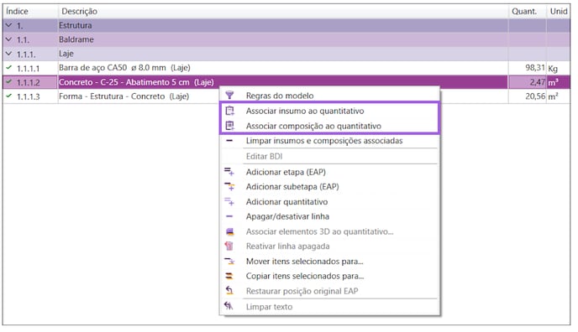Click the Baldrame group title
The width and height of the screenshot is (578, 332).
[x=76, y=39]
